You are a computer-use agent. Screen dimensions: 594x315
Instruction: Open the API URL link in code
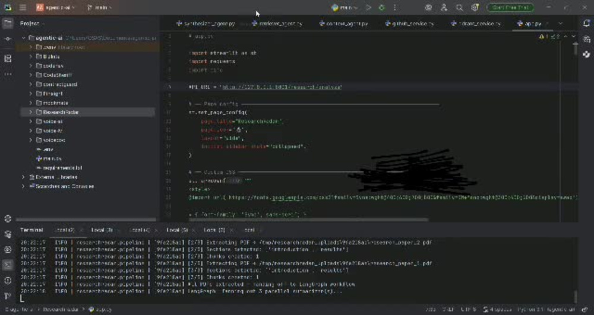click(282, 87)
